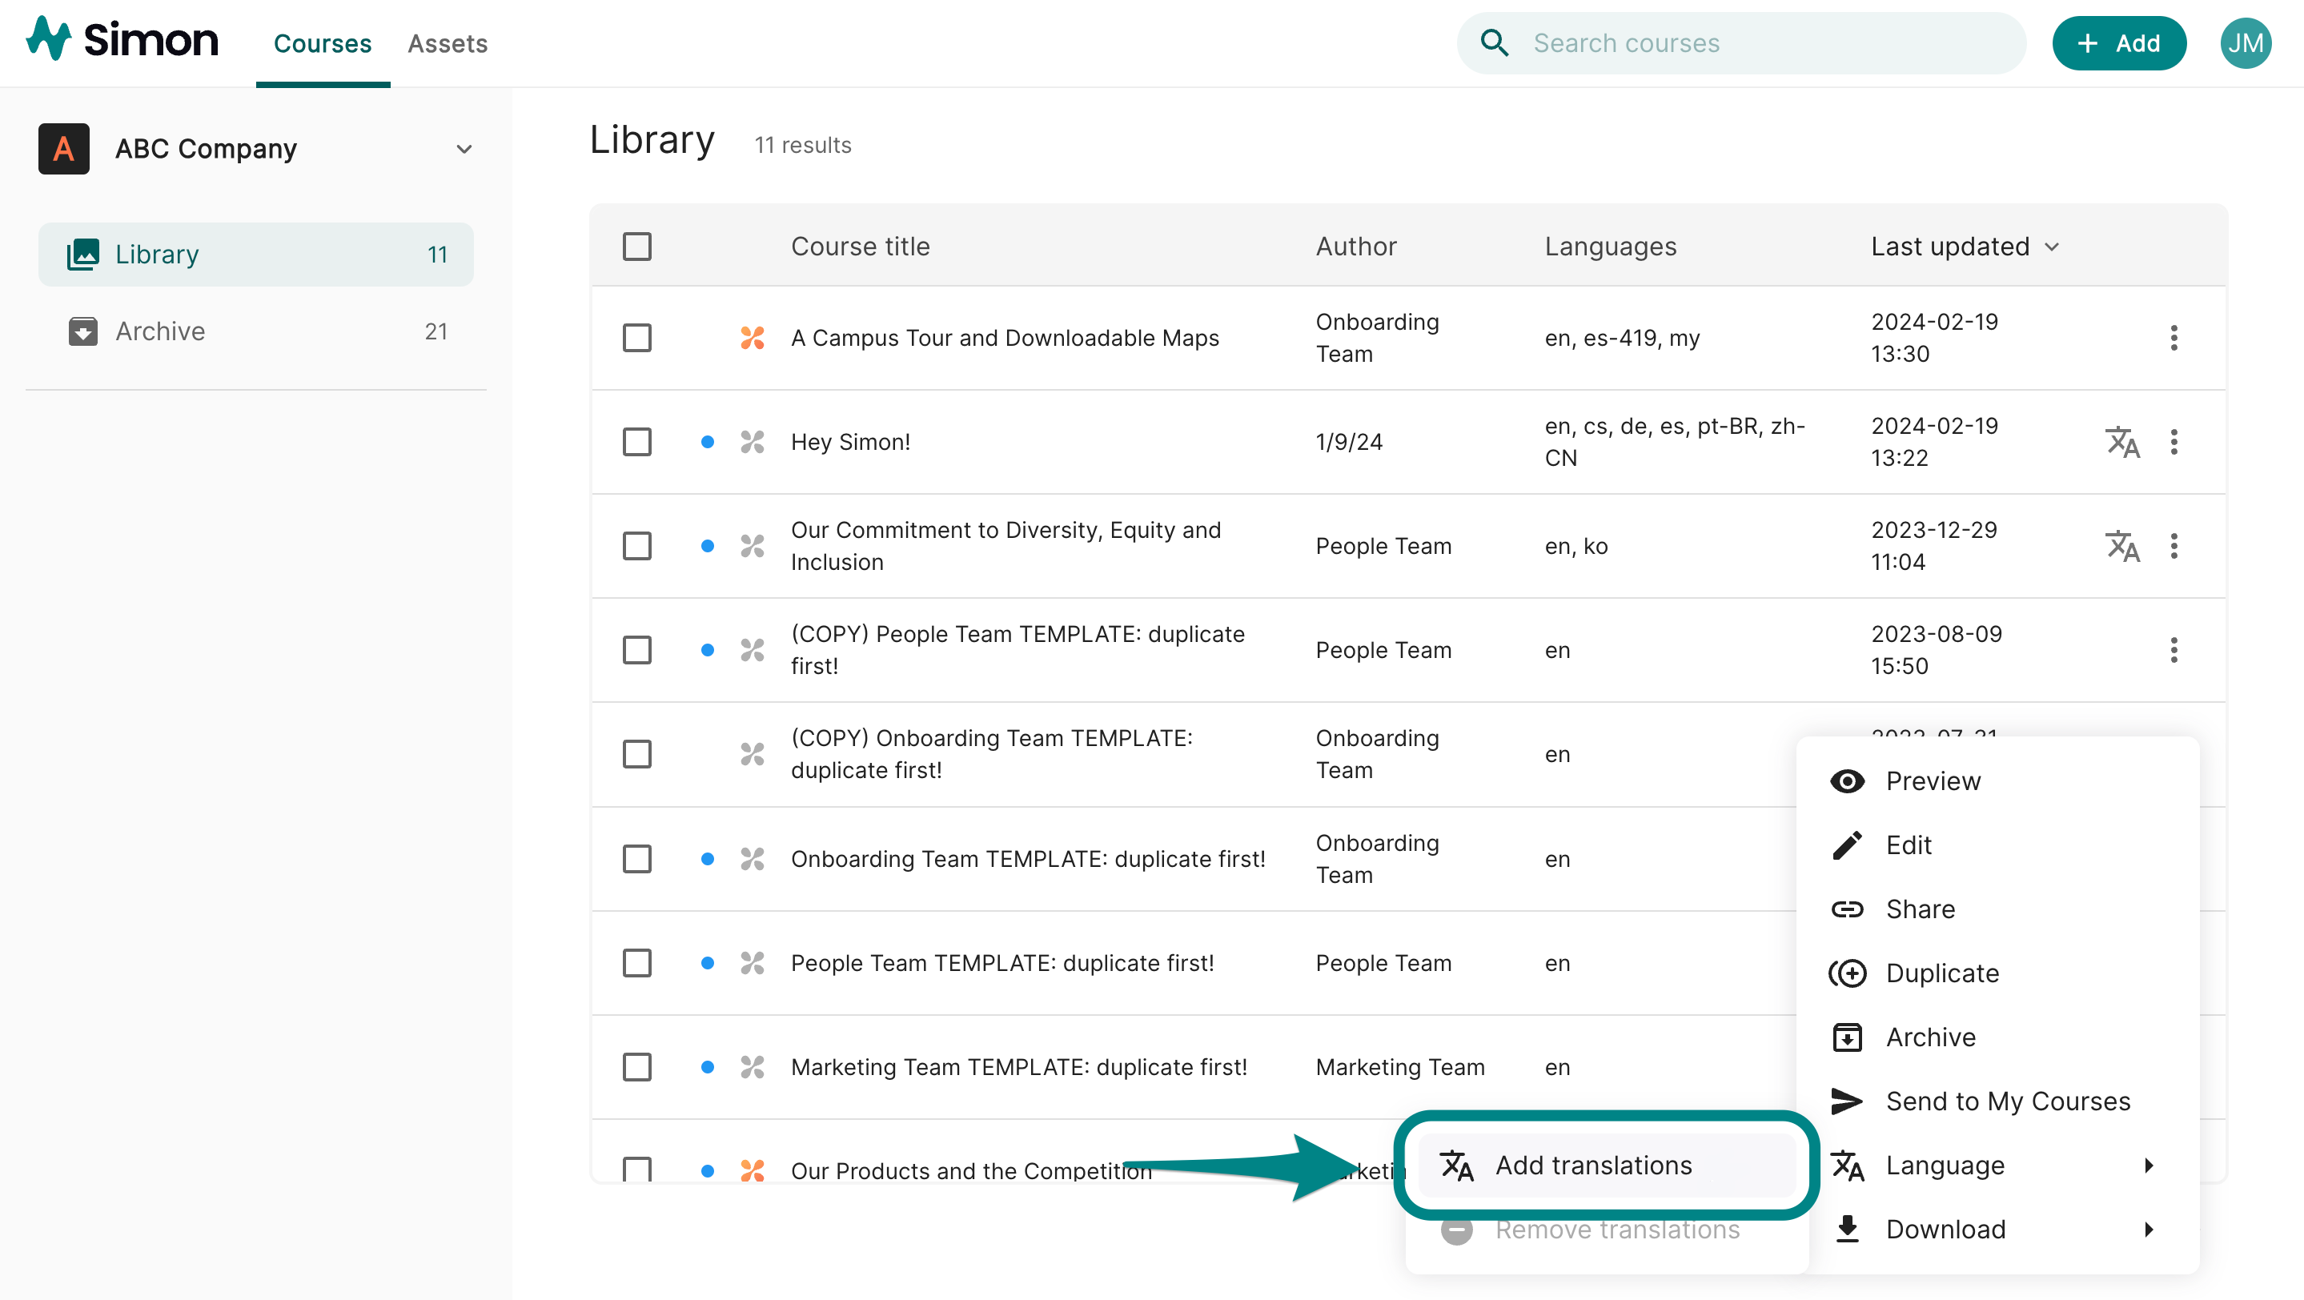This screenshot has width=2304, height=1300.
Task: Check the (COPY) People Team TEMPLATE checkbox
Action: (636, 650)
